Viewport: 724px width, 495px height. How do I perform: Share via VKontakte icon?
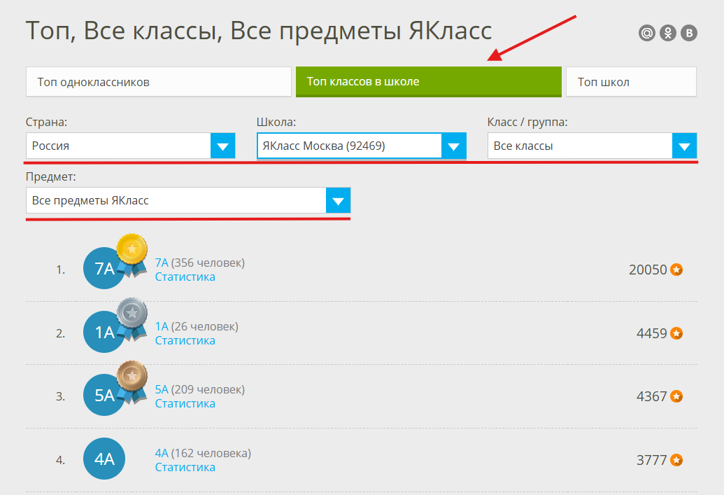coord(689,33)
